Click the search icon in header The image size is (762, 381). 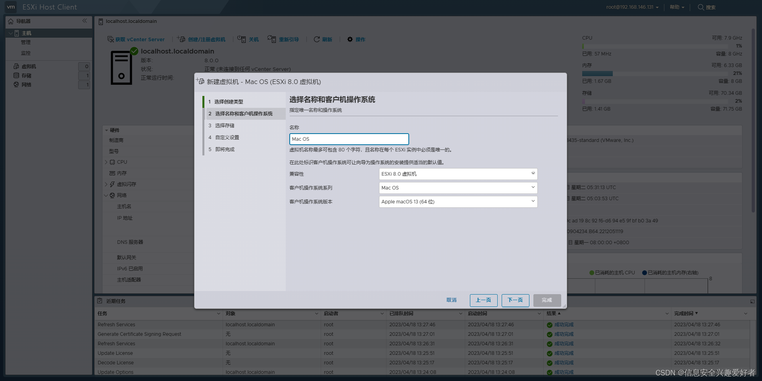pyautogui.click(x=701, y=7)
